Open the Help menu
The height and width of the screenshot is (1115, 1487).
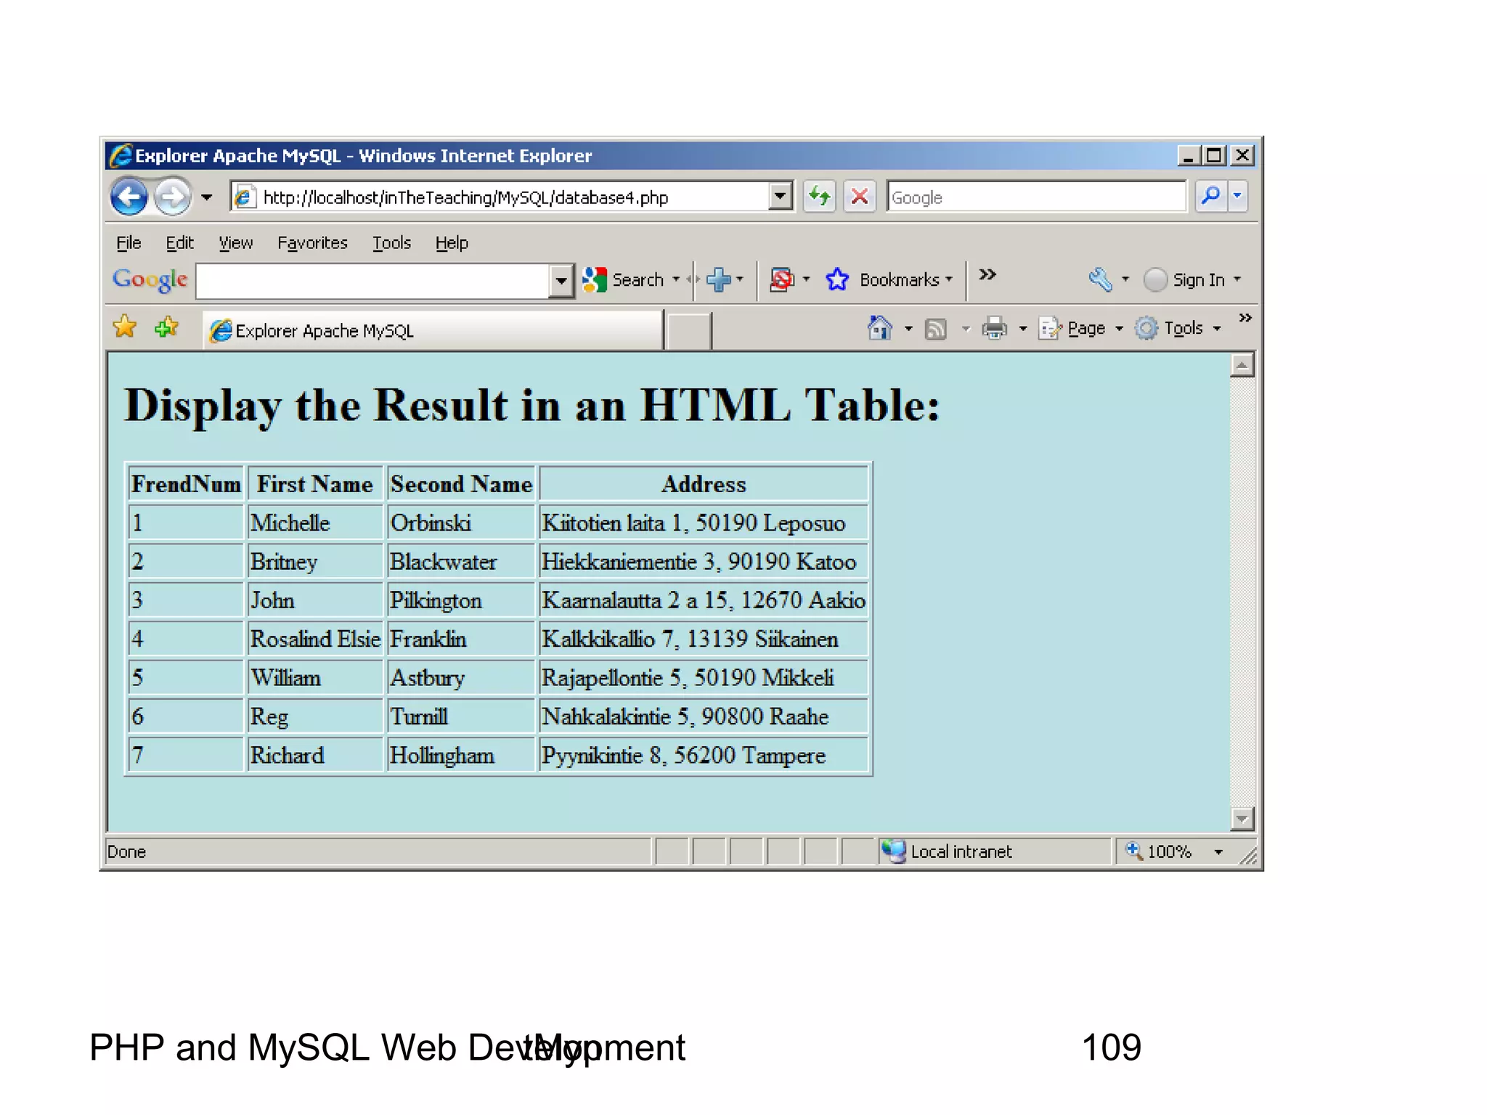coord(452,242)
